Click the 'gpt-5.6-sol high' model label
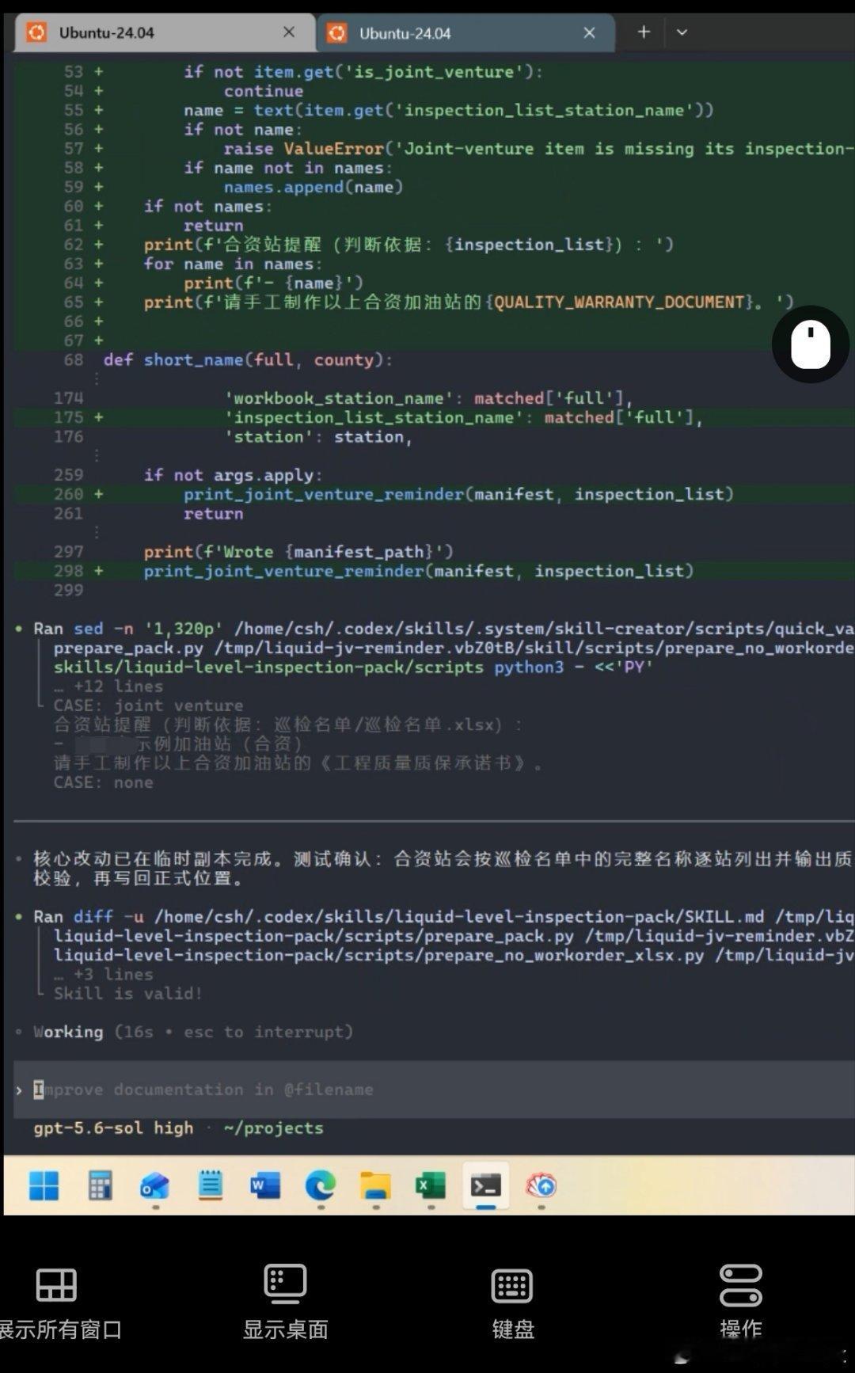Screen dimensions: 855x1373 click(x=113, y=1128)
